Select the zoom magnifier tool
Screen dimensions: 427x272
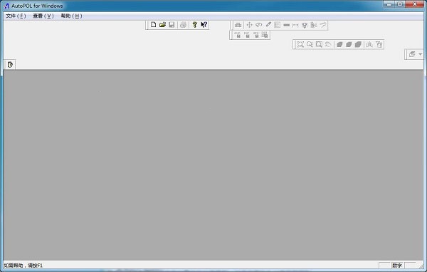click(x=310, y=44)
